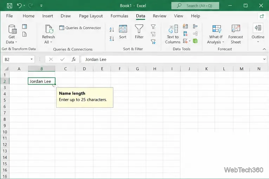This screenshot has width=269, height=179.
Task: Select column B header
Action: [x=41, y=69]
